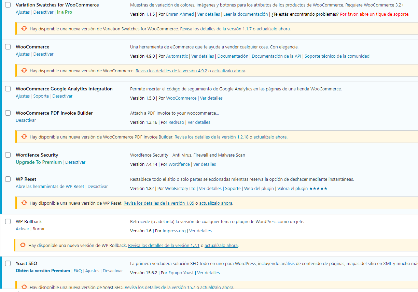Review details of version 1.1.7

coord(216,29)
